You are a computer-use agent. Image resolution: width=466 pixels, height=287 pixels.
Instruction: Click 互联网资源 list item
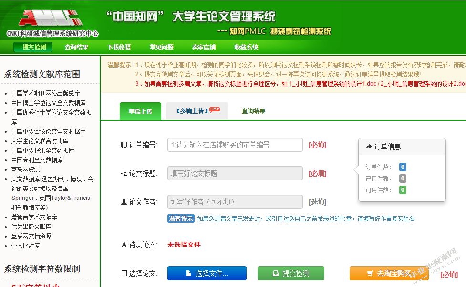pyautogui.click(x=26, y=169)
